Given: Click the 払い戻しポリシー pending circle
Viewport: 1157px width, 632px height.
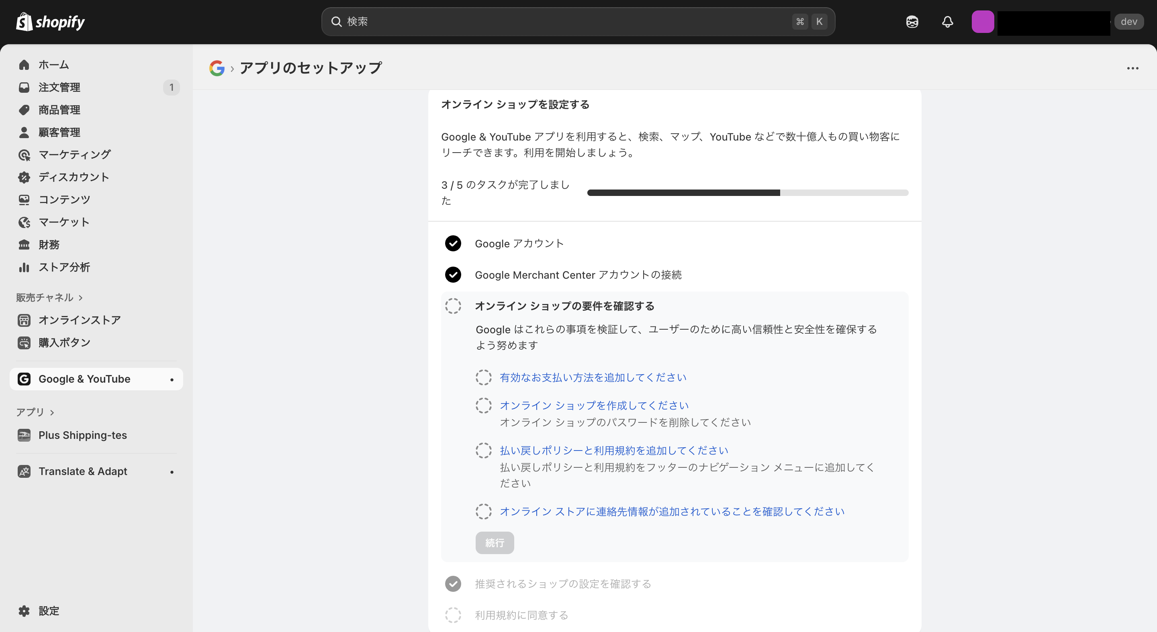Looking at the screenshot, I should [483, 450].
